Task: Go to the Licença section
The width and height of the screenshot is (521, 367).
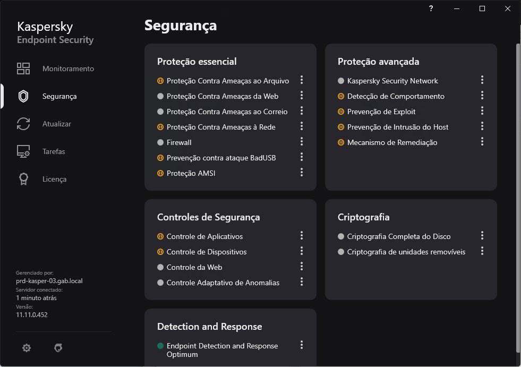Action: pos(54,179)
